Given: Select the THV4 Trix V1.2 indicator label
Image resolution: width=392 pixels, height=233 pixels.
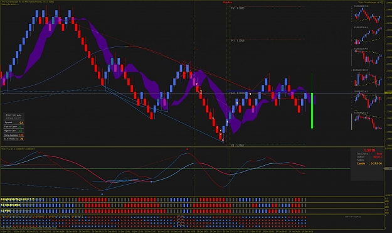Looking at the screenshot, I should click(x=18, y=149).
